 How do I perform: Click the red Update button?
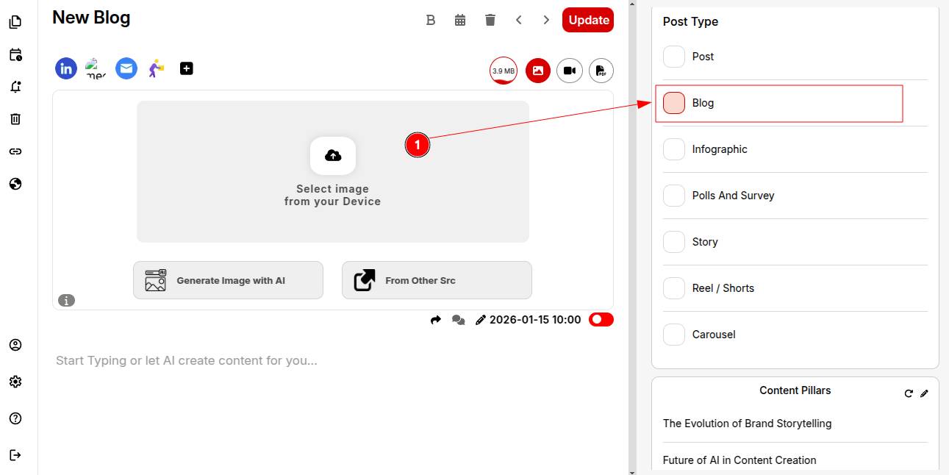point(588,20)
